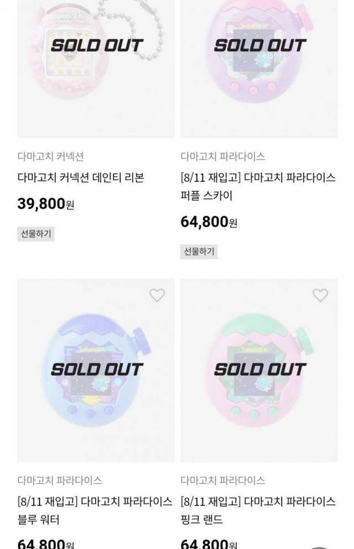
Task: Select 다마고치 커넥션 brand label above Dainty Ribbon
Action: click(50, 157)
